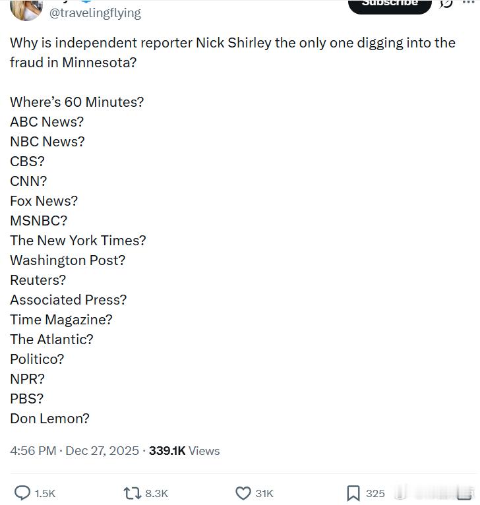Click the line "Where's 60 Minutes?"
This screenshot has width=480, height=505.
[76, 102]
